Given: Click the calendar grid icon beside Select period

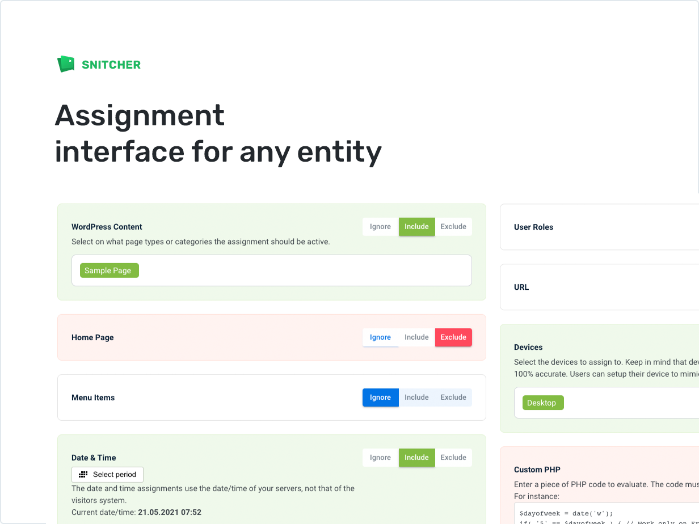Looking at the screenshot, I should click(83, 475).
